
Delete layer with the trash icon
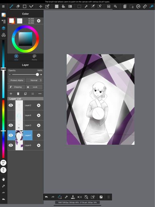coord(18,94)
